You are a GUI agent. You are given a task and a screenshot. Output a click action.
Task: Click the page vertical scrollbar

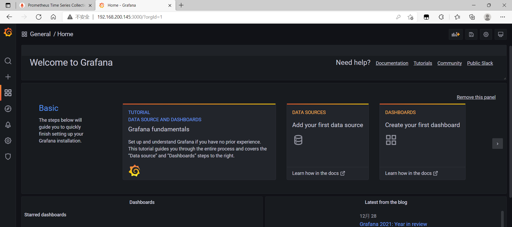[510, 122]
